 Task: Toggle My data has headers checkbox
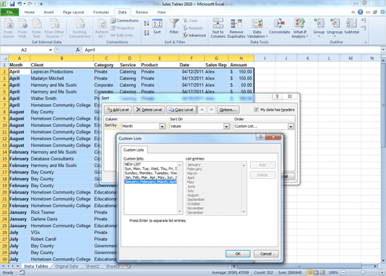click(256, 110)
